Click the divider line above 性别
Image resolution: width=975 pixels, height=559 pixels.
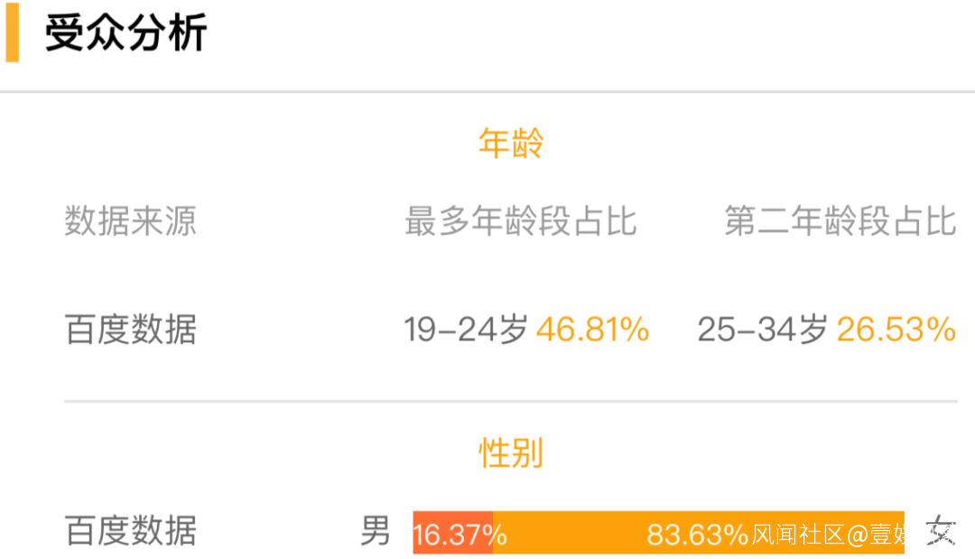point(510,401)
